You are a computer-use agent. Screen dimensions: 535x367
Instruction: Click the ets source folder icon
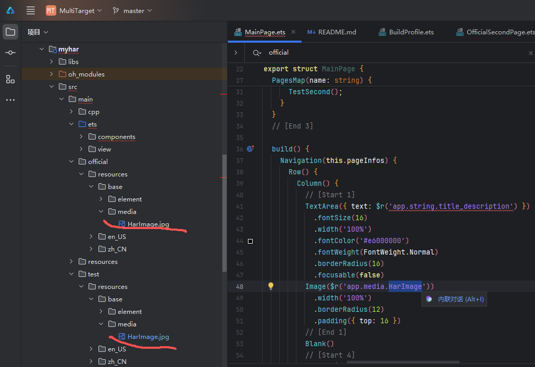(82, 124)
